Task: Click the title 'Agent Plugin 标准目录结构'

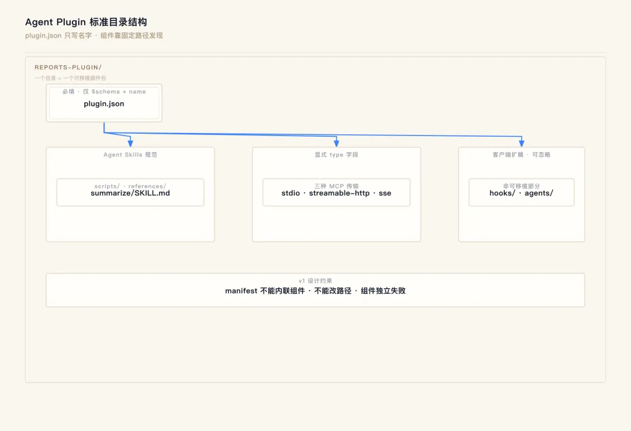Action: pos(86,22)
